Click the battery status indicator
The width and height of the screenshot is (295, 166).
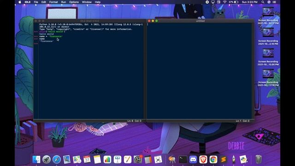point(234,2)
